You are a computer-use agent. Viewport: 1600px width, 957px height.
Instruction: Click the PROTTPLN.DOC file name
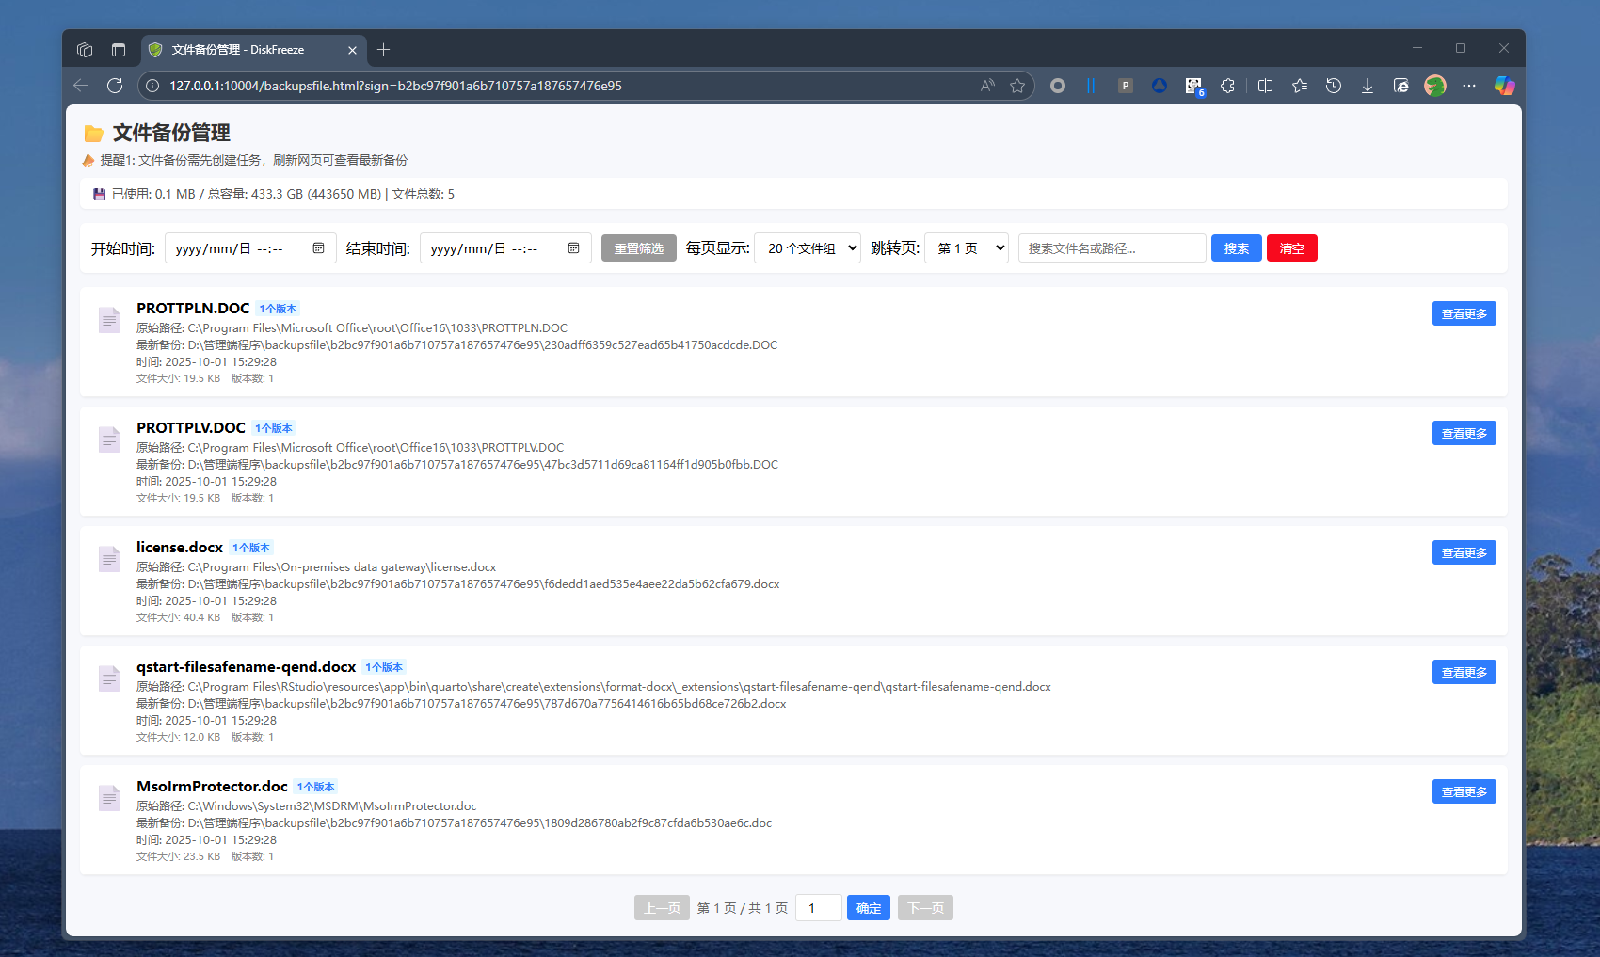[x=193, y=309]
